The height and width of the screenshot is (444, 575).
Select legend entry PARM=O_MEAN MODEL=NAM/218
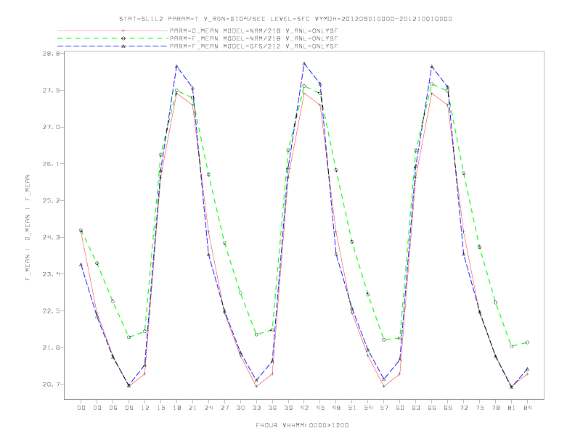(253, 30)
